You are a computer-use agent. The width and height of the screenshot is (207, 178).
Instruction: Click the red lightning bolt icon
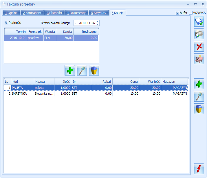[199, 169]
